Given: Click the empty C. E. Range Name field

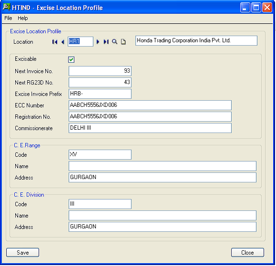Looking at the screenshot, I should [x=162, y=166].
